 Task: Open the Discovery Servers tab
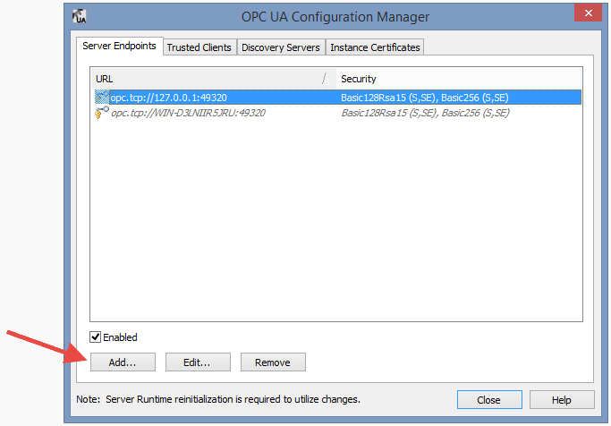click(281, 47)
